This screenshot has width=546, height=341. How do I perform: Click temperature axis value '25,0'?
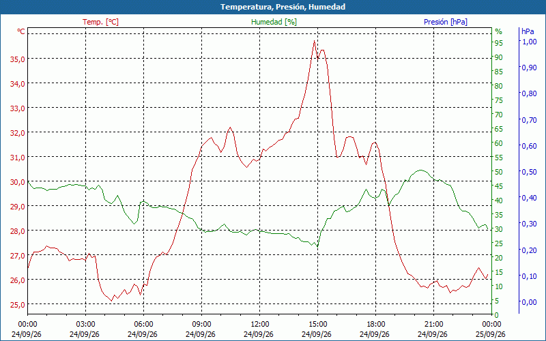(x=18, y=305)
